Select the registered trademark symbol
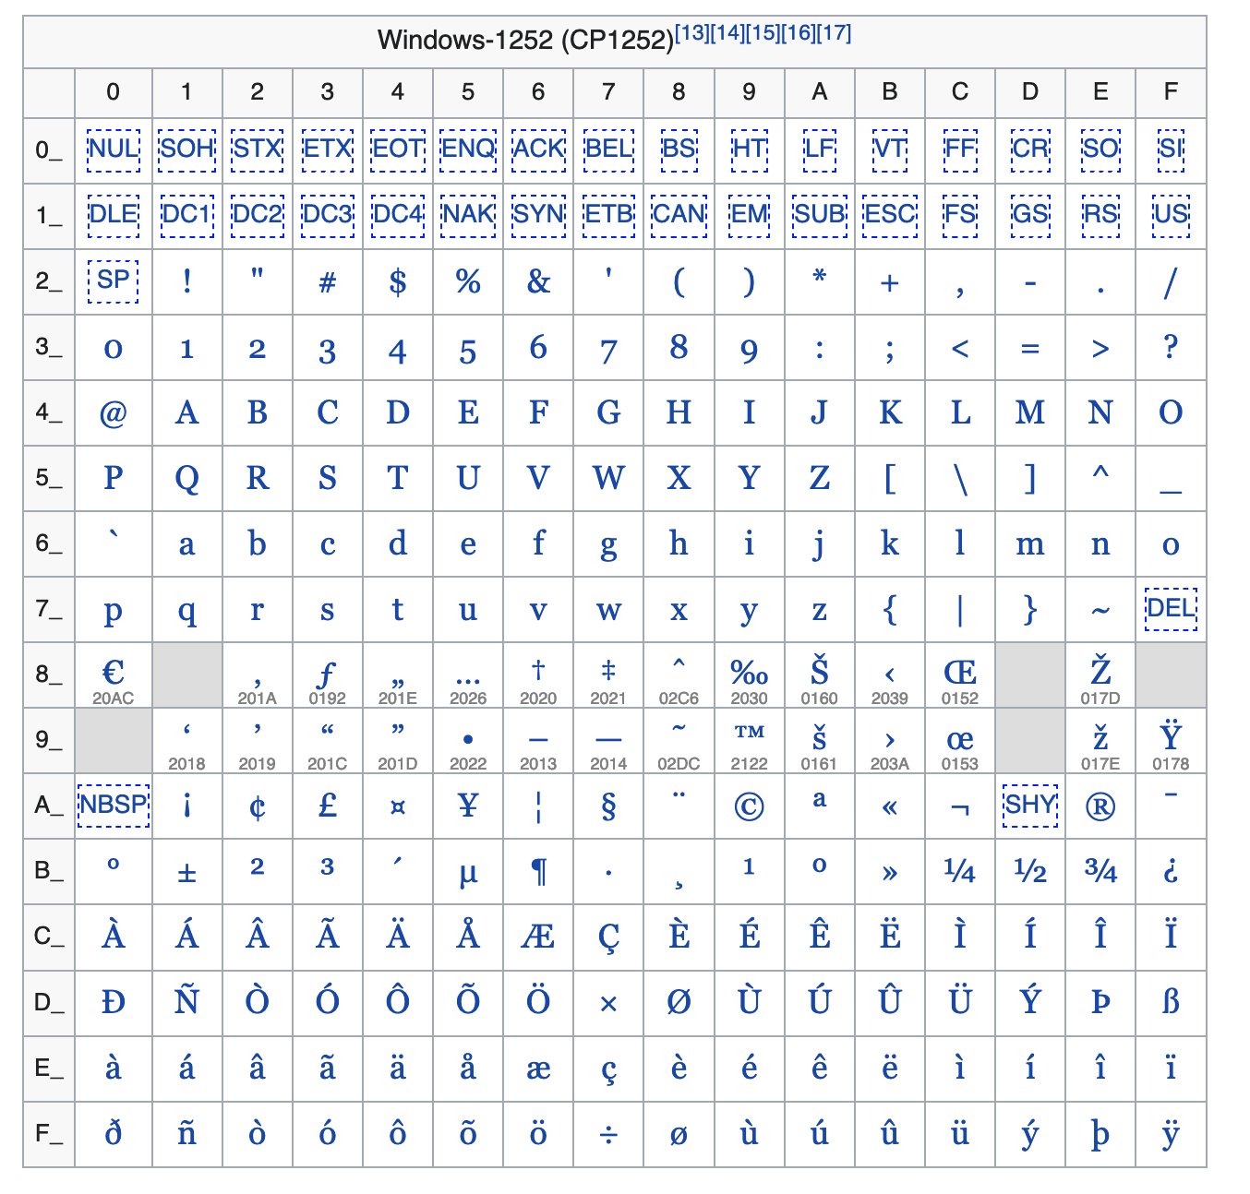Viewport: 1250px width, 1194px height. point(1100,807)
